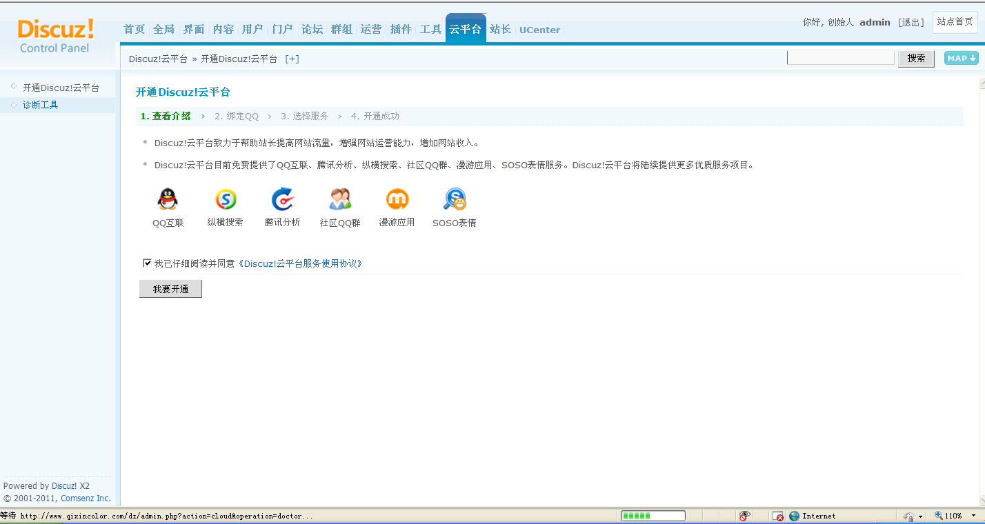Click the popup blocker icon in status bar
Viewport: 985px width, 524px height.
click(x=778, y=516)
